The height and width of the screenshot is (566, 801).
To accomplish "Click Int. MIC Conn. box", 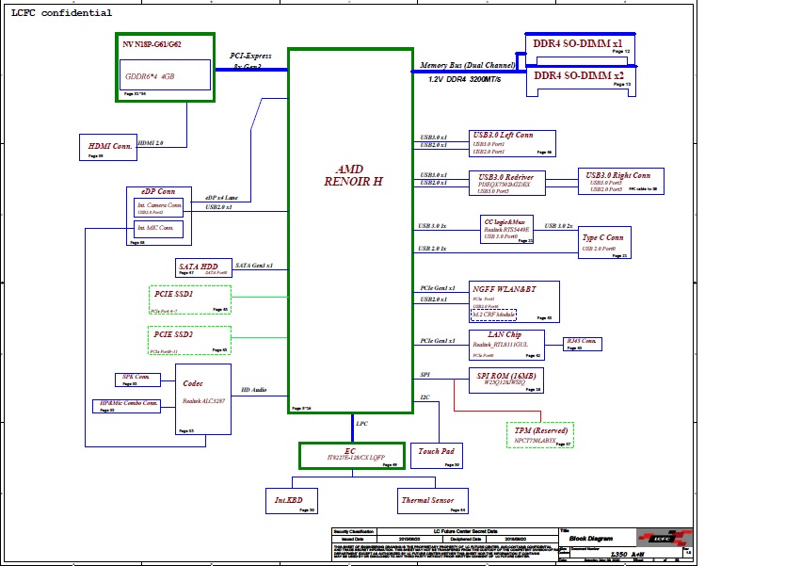I will [x=159, y=229].
